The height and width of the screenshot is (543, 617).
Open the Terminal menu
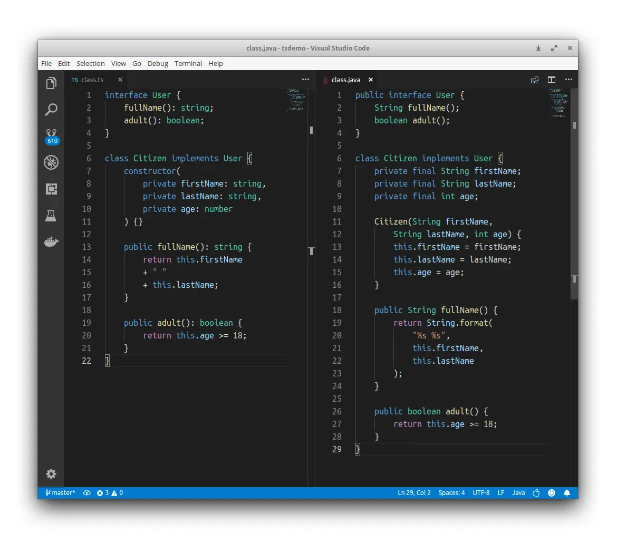tap(188, 63)
